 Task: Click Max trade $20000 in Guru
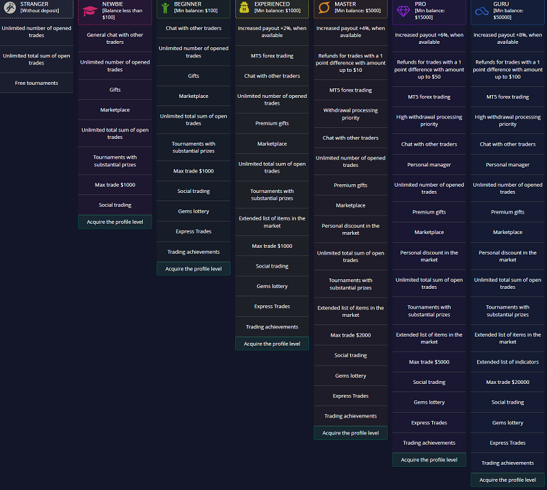coord(507,383)
